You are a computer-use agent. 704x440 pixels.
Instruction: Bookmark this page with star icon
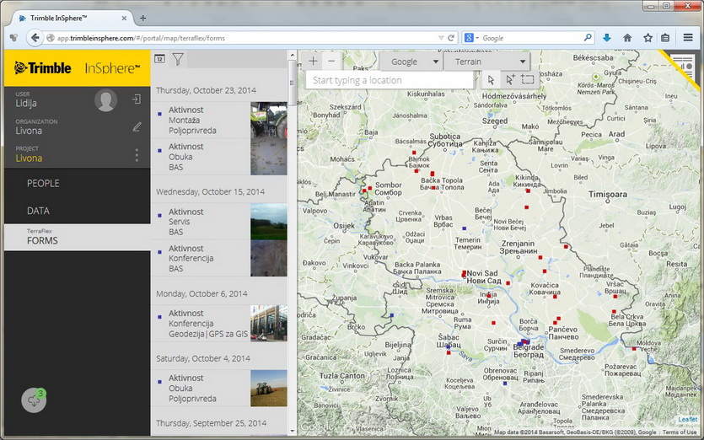click(x=648, y=38)
